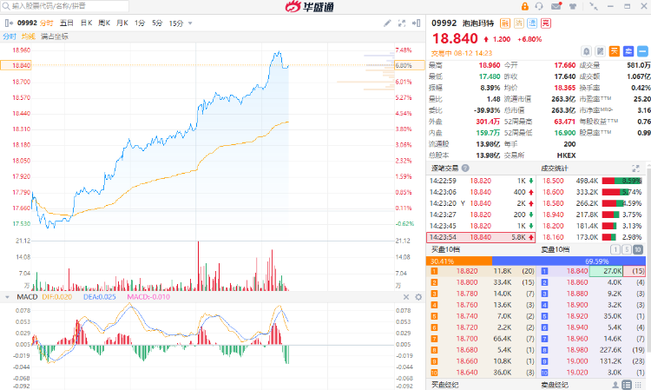Switch to 15分 fifteen-minute chart
Image resolution: width=651 pixels, height=390 pixels.
pos(176,23)
